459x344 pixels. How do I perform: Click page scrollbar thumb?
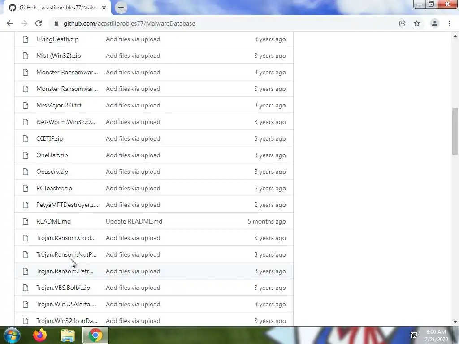click(x=455, y=131)
